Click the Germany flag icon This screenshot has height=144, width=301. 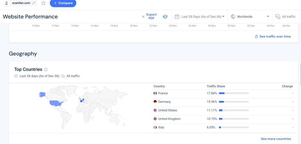click(155, 102)
